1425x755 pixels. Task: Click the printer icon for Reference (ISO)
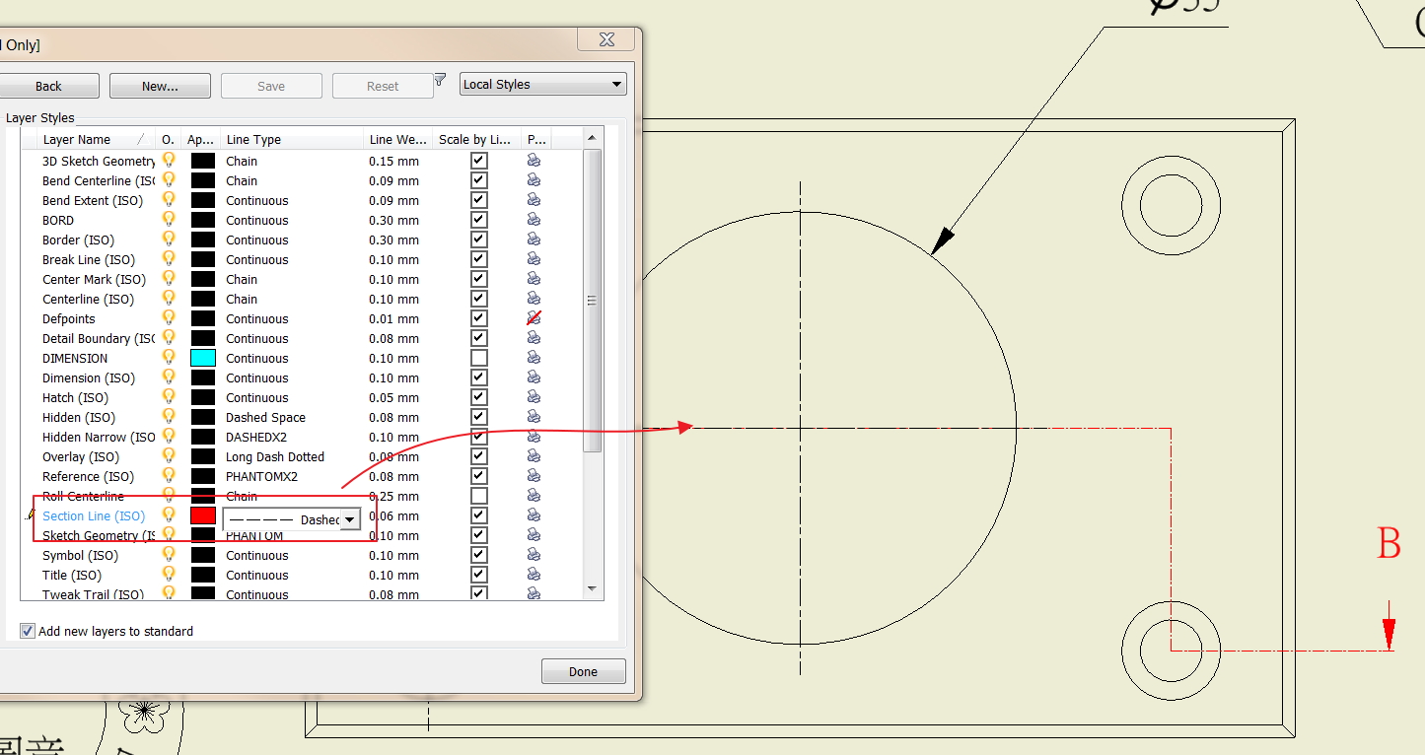tap(533, 475)
